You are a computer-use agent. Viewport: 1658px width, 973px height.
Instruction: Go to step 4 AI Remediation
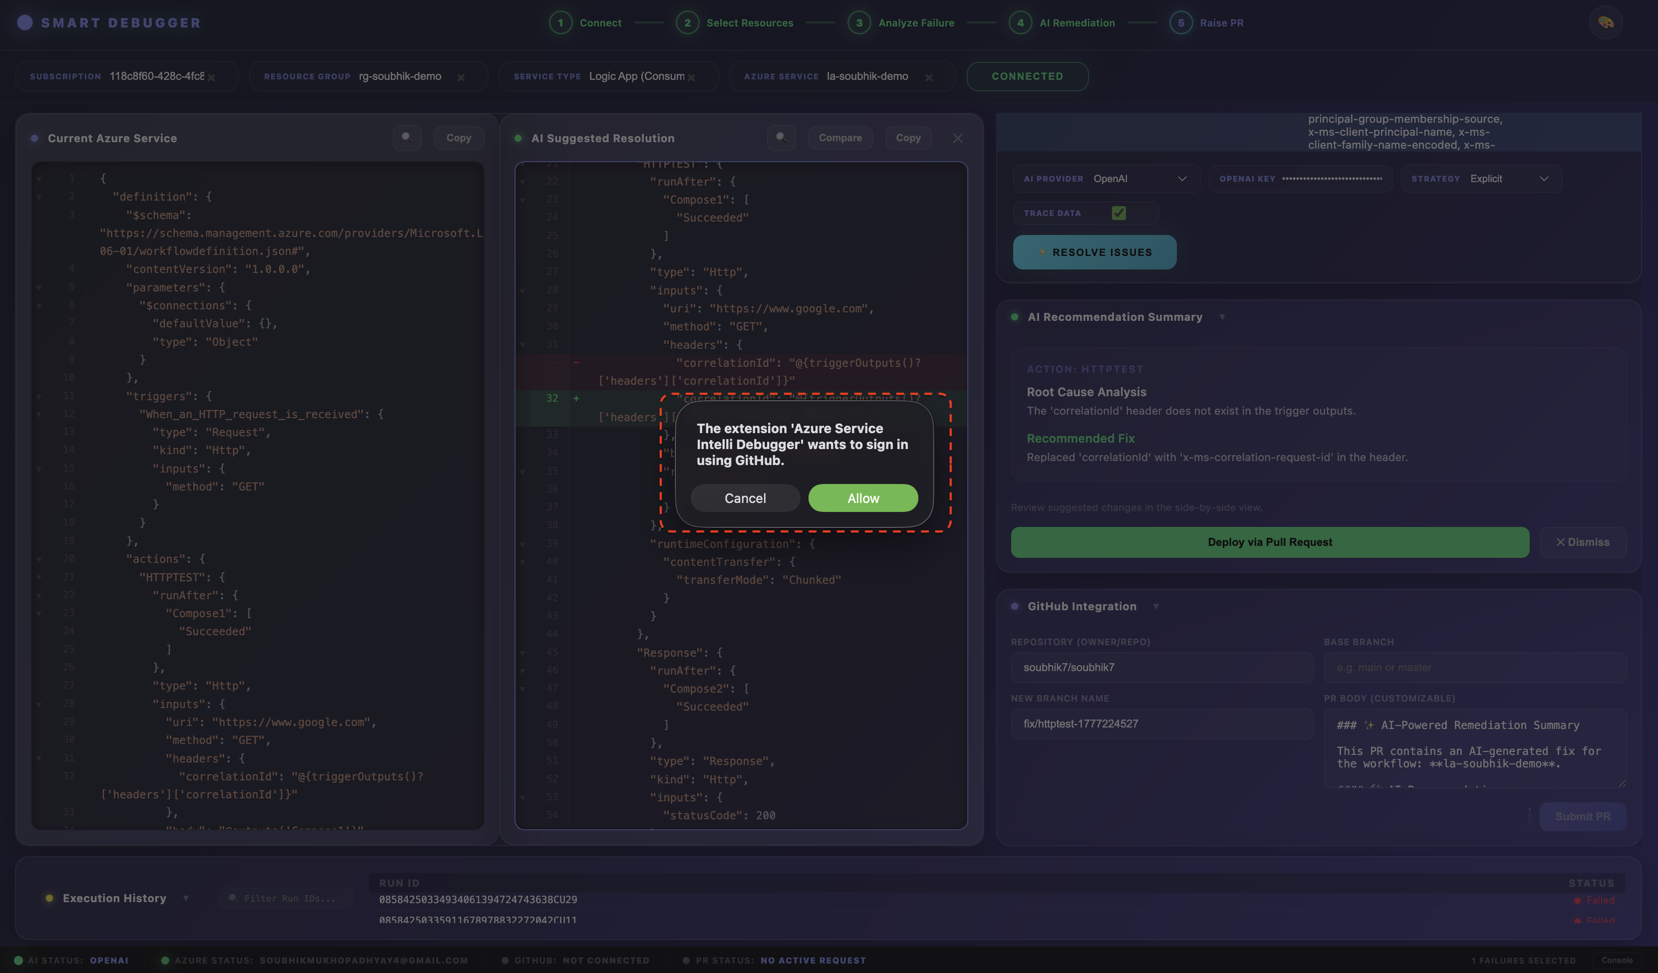1062,22
